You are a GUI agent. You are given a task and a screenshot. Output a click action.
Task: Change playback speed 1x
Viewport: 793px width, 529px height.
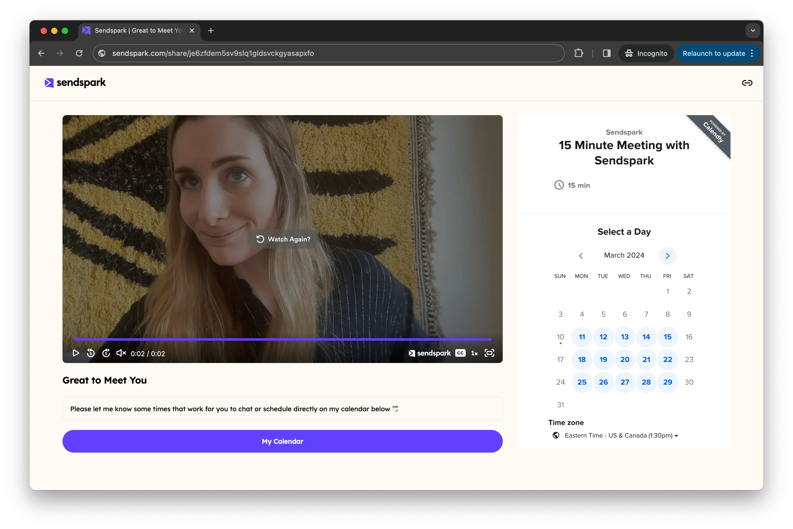click(x=474, y=353)
